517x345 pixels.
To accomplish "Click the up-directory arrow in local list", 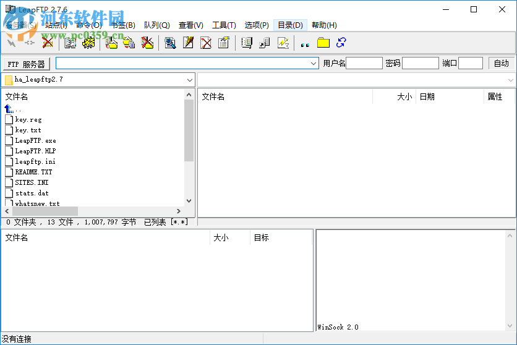I will 9,108.
